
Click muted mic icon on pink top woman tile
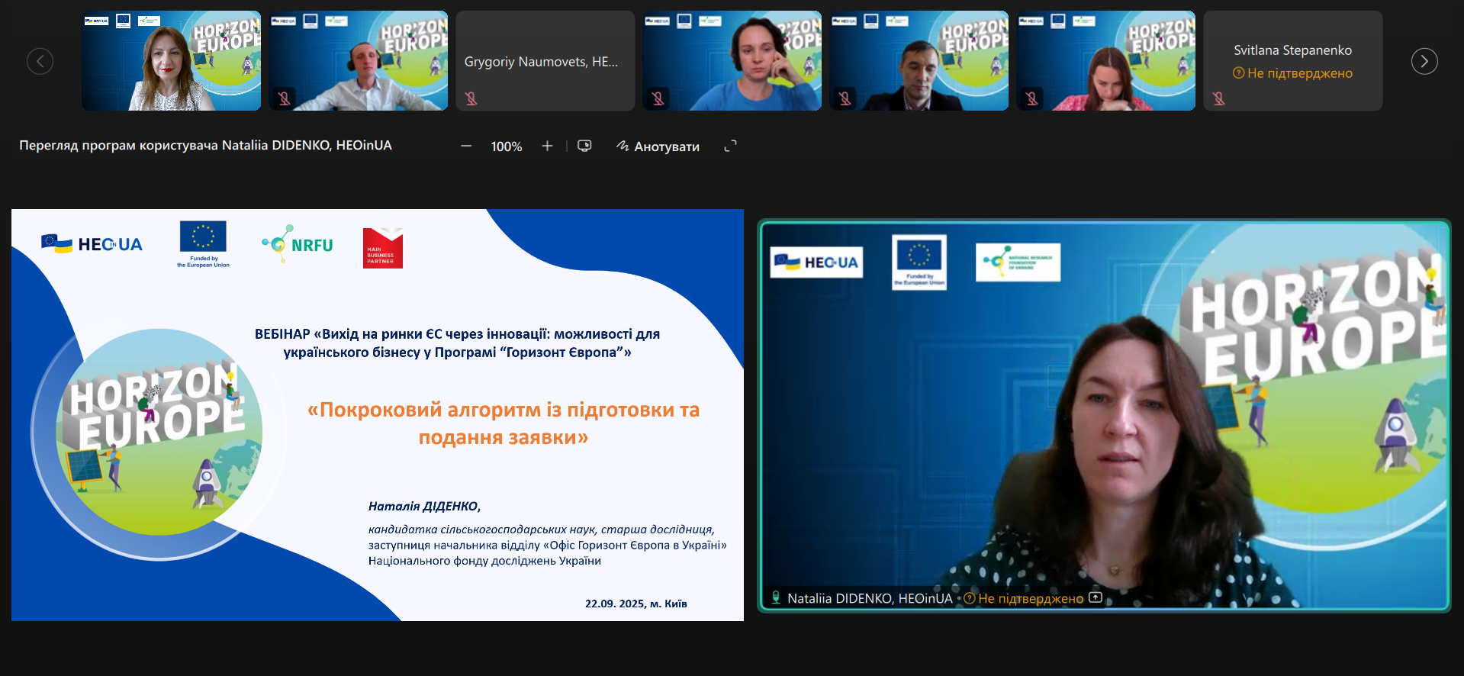tap(1032, 98)
